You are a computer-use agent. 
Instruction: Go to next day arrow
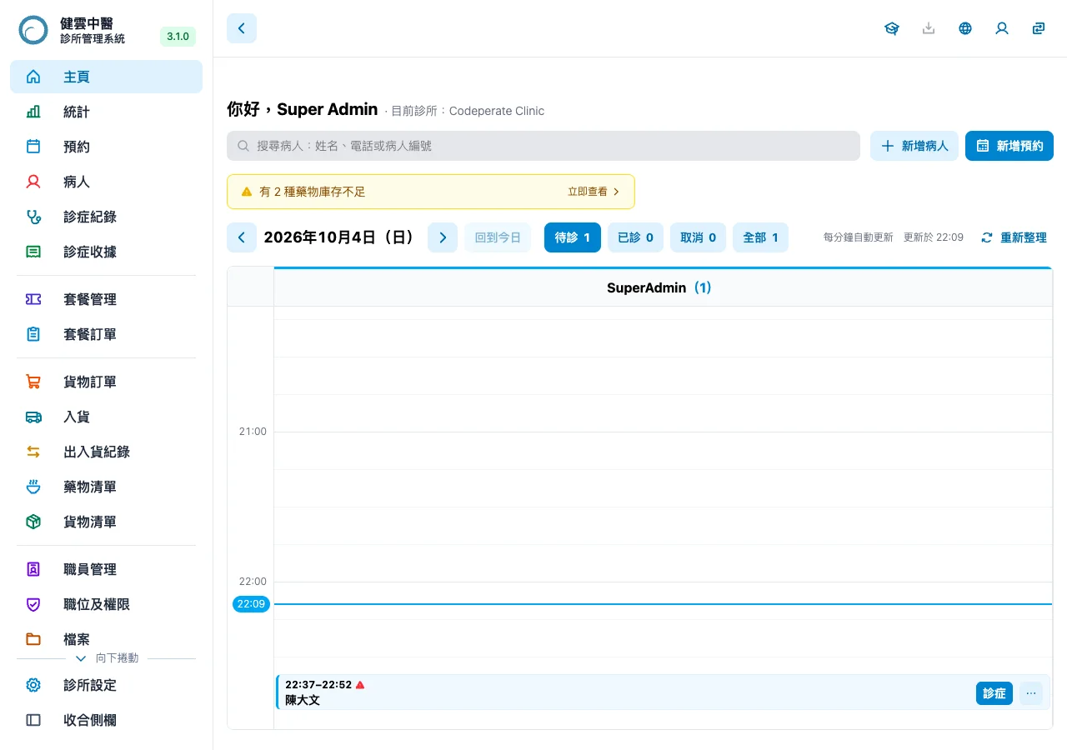click(443, 237)
